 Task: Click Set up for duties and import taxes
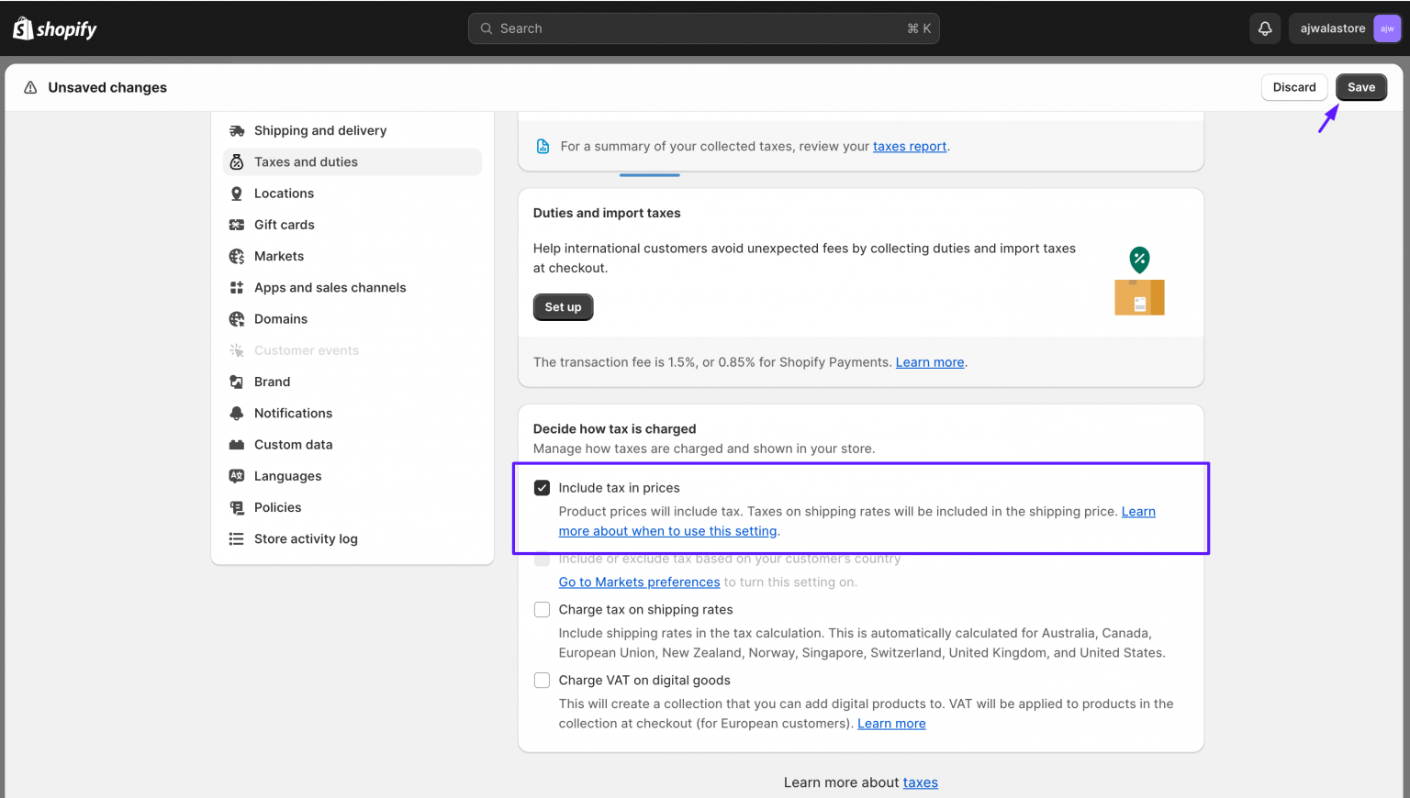tap(563, 306)
